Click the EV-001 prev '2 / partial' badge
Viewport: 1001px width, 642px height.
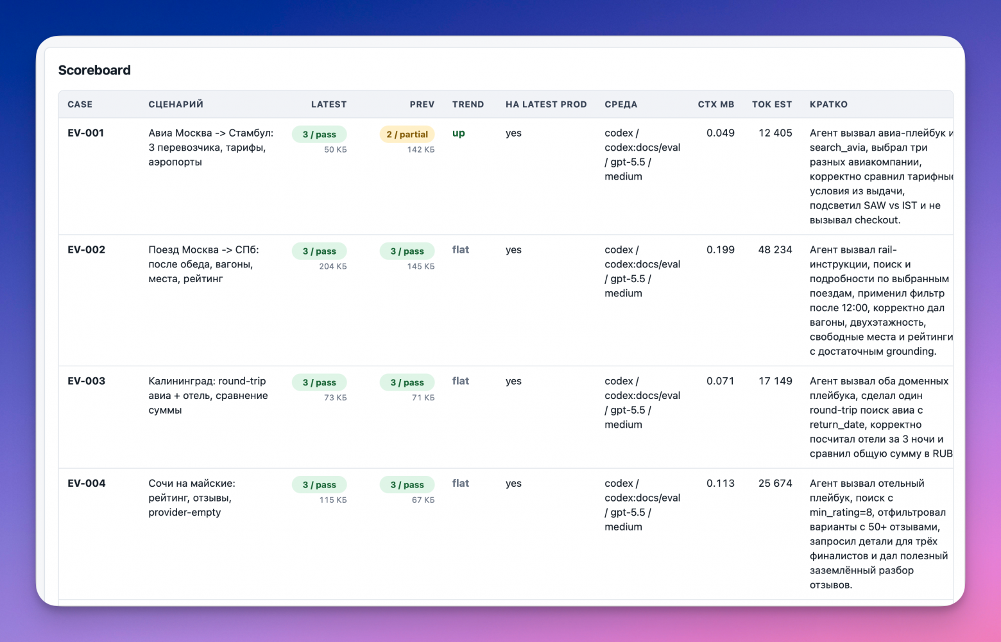pyautogui.click(x=407, y=134)
